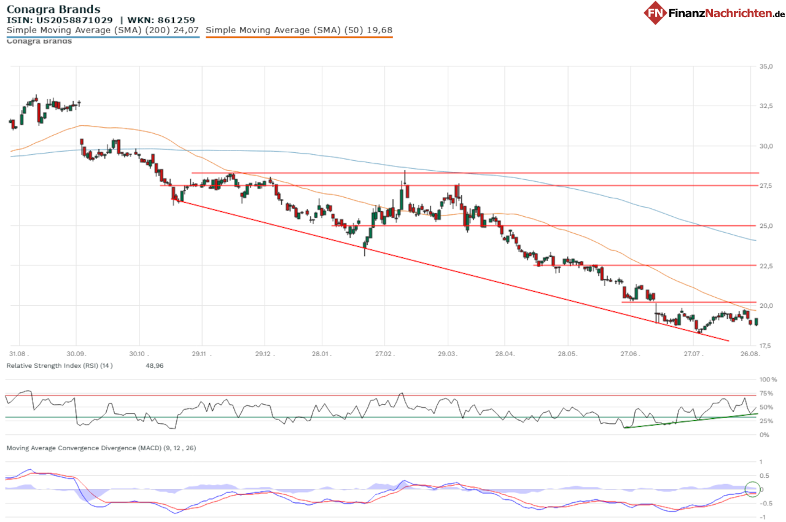Click the MACD (9, 12, 26) indicator label
This screenshot has height=522, width=786.
(x=101, y=448)
